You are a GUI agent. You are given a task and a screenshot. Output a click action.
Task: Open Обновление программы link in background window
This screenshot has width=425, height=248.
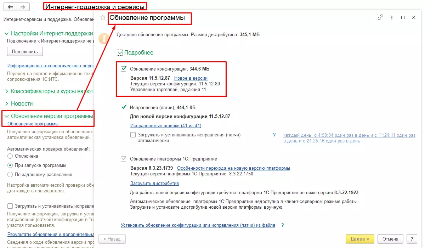(x=33, y=124)
